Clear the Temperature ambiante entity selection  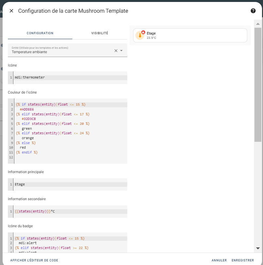(115, 51)
